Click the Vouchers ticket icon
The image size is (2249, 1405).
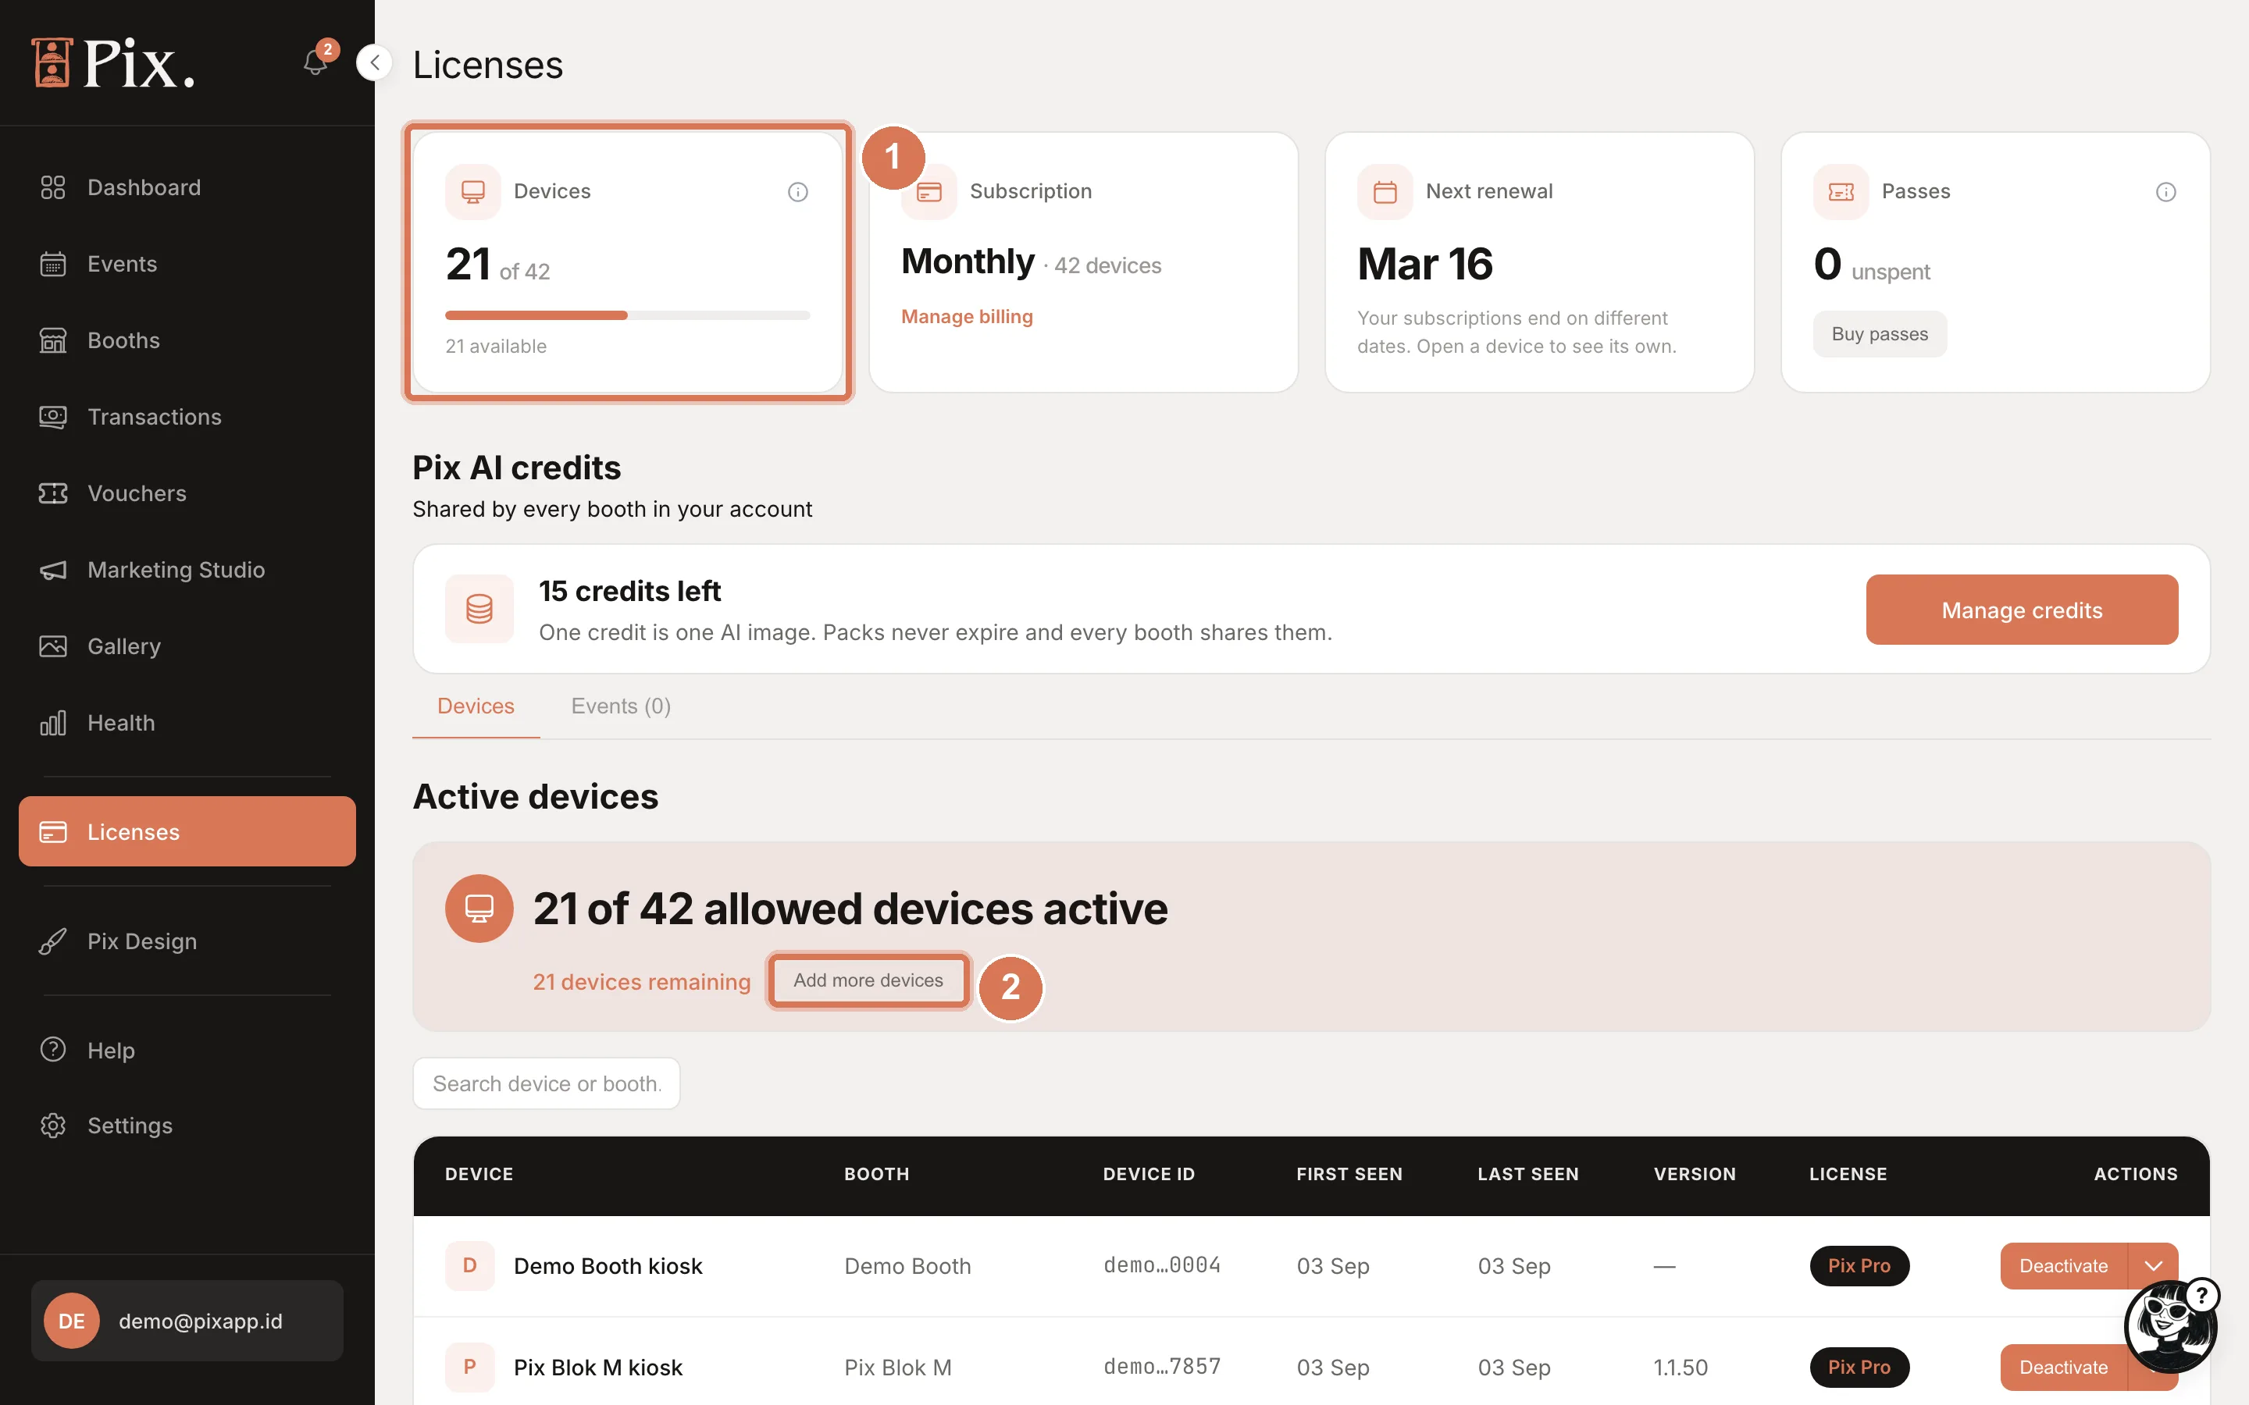(53, 493)
